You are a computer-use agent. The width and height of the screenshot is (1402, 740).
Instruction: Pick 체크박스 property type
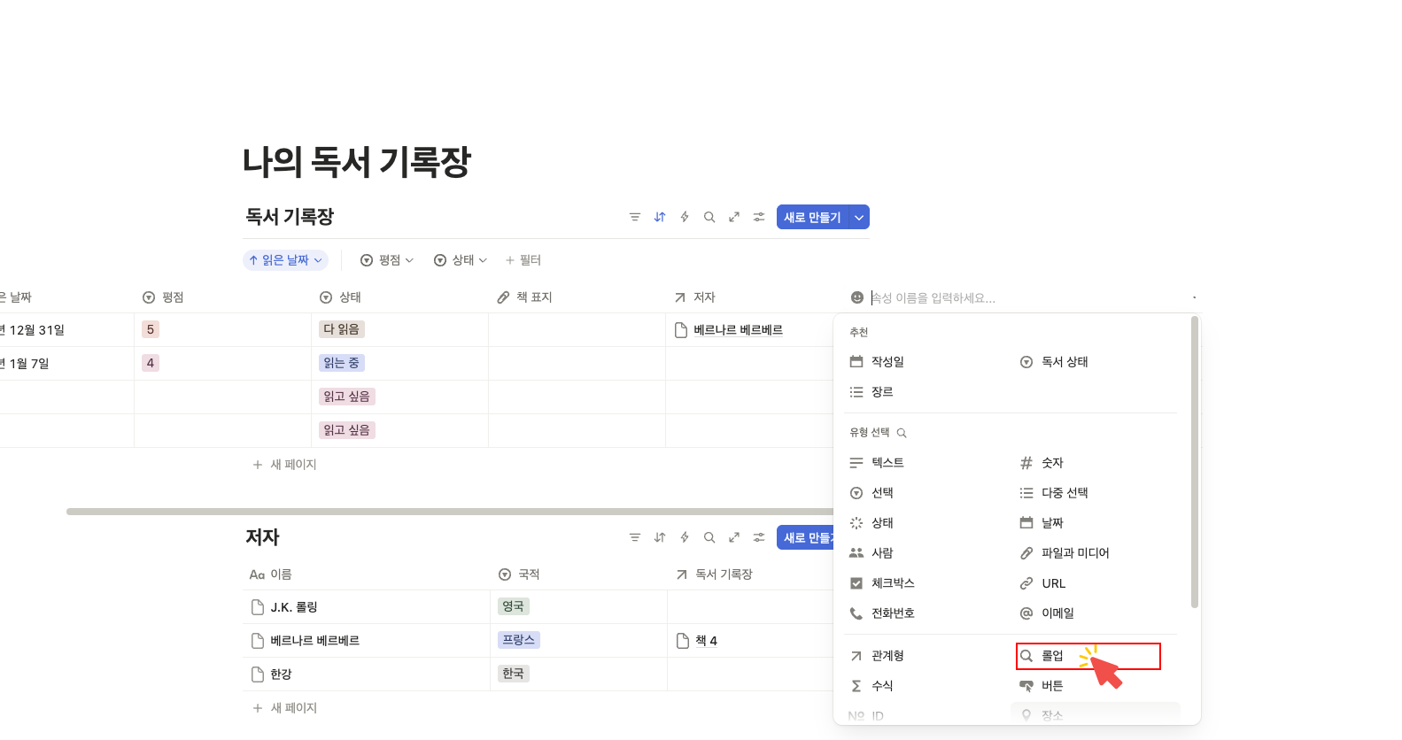(x=926, y=583)
